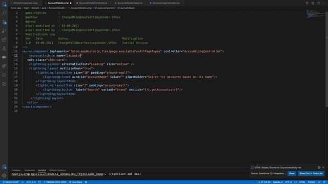Change the UTF-8 encoding in the status bar

point(288,182)
